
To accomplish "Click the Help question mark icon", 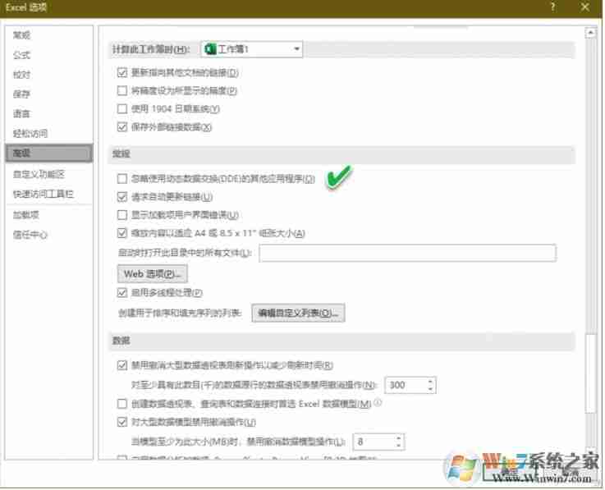I will coord(553,7).
